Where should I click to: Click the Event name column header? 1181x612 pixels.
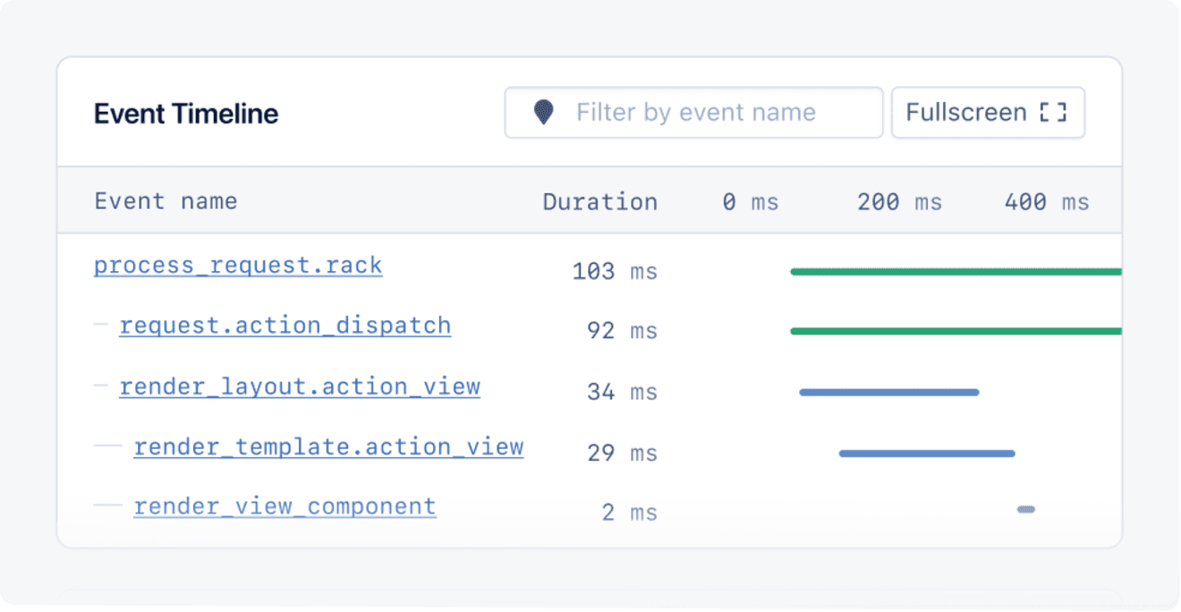pos(166,200)
